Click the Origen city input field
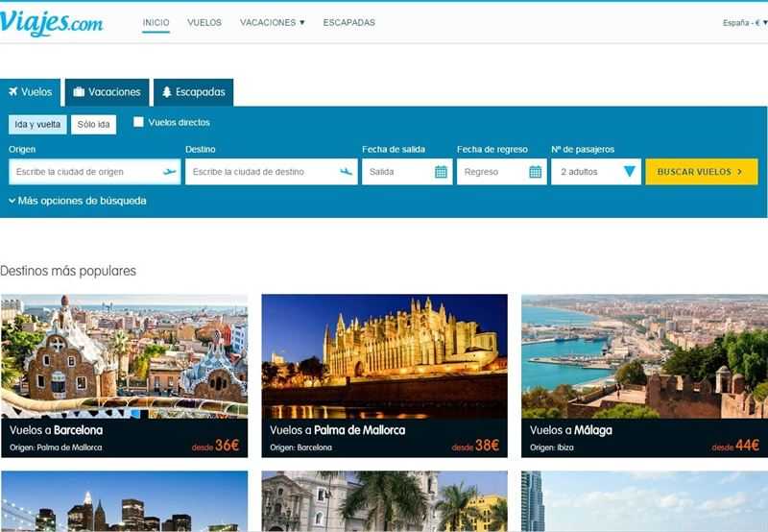 [x=84, y=172]
